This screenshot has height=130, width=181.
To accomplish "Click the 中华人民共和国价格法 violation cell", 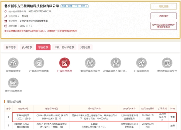I will [51, 117].
